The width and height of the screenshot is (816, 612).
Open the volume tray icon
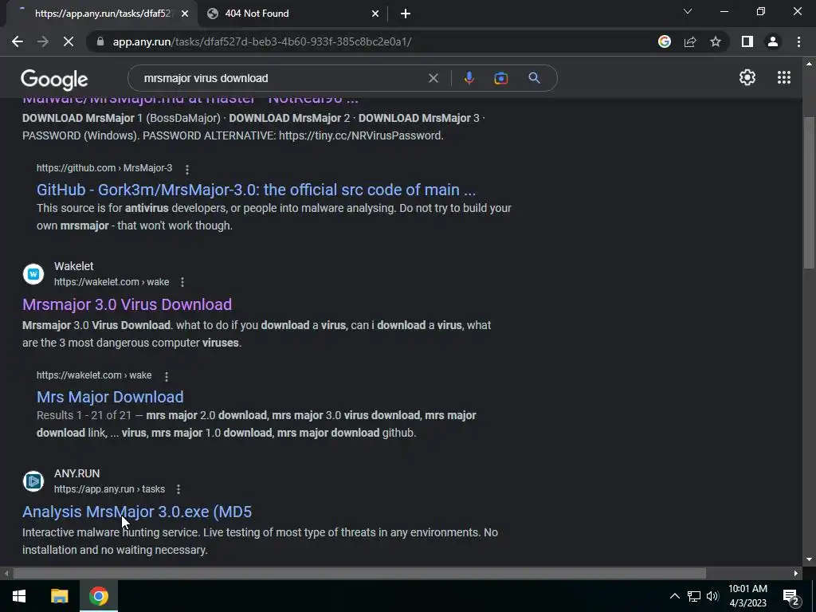(712, 596)
